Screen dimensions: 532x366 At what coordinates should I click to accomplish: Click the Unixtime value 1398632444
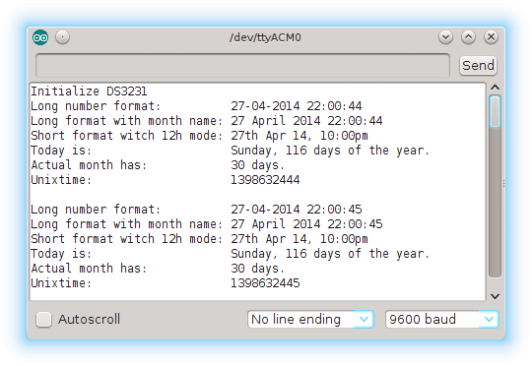pos(265,180)
